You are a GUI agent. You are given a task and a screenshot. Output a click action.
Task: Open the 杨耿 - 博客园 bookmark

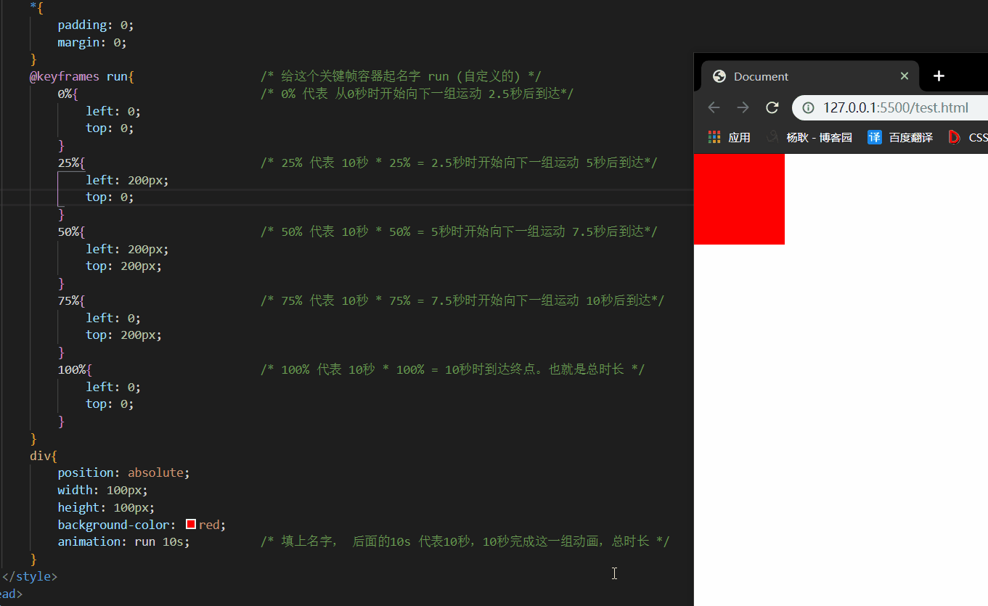(809, 137)
